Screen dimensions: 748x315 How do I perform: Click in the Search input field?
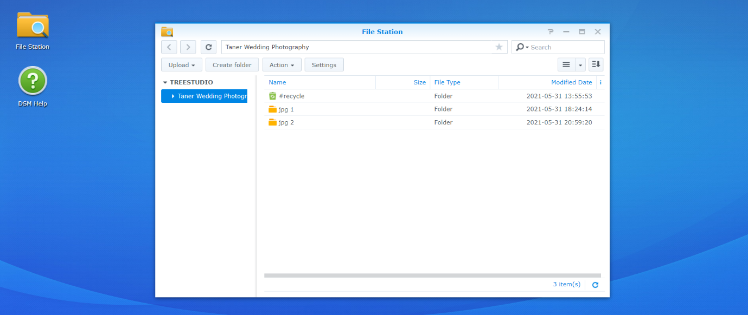tap(564, 47)
